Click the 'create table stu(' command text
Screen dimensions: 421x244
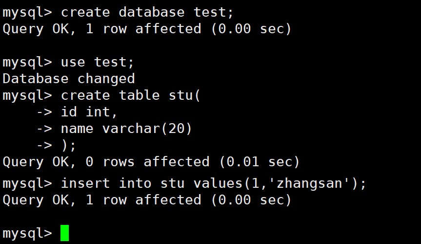[130, 95]
